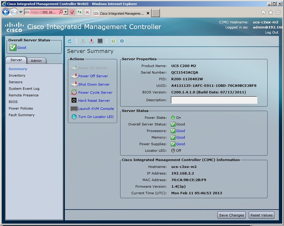This screenshot has height=226, width=284.
Task: Select Inventory in the Server navigation list
Action: (17, 76)
